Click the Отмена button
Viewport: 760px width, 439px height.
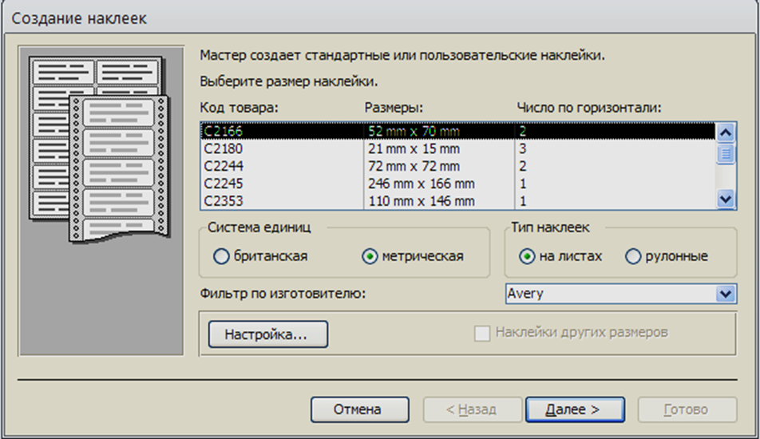click(359, 410)
